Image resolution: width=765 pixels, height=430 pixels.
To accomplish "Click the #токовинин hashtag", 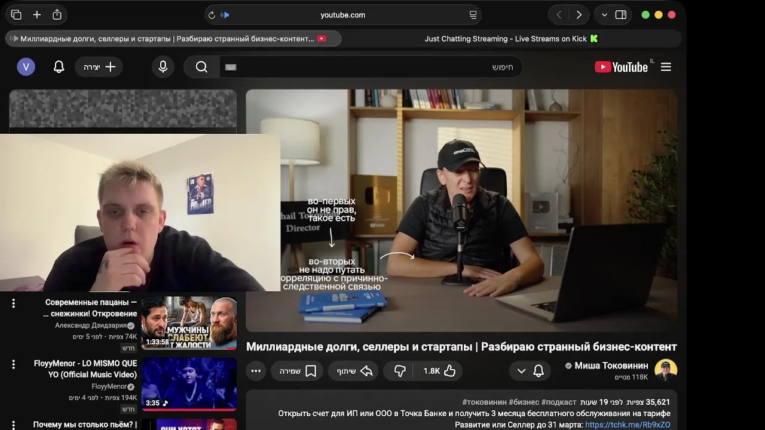I will pos(484,403).
